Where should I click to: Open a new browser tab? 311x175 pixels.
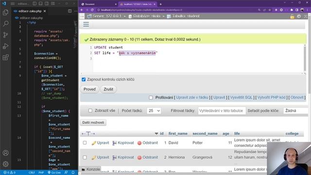(x=160, y=4)
